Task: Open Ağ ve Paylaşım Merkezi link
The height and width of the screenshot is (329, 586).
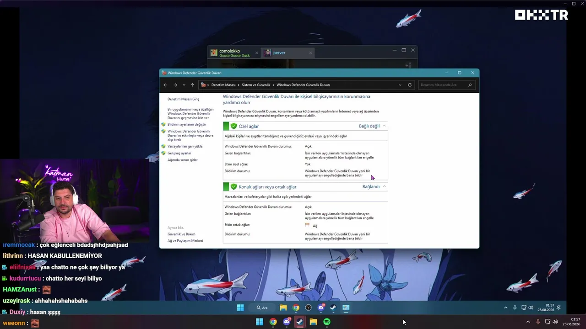Action: 185,241
